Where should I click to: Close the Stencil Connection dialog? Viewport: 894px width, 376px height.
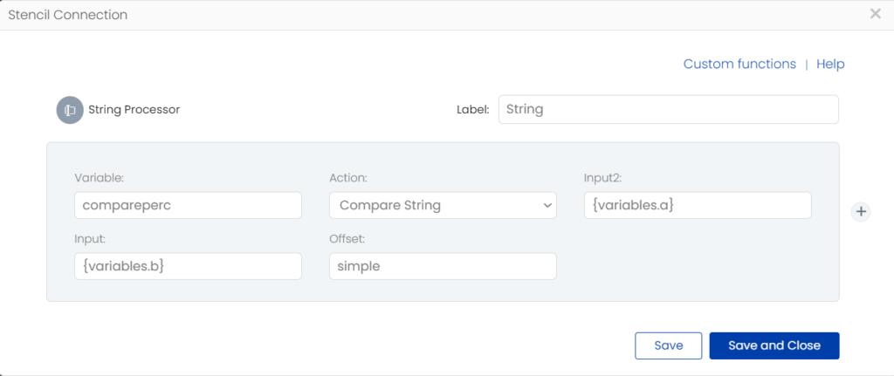[x=875, y=14]
